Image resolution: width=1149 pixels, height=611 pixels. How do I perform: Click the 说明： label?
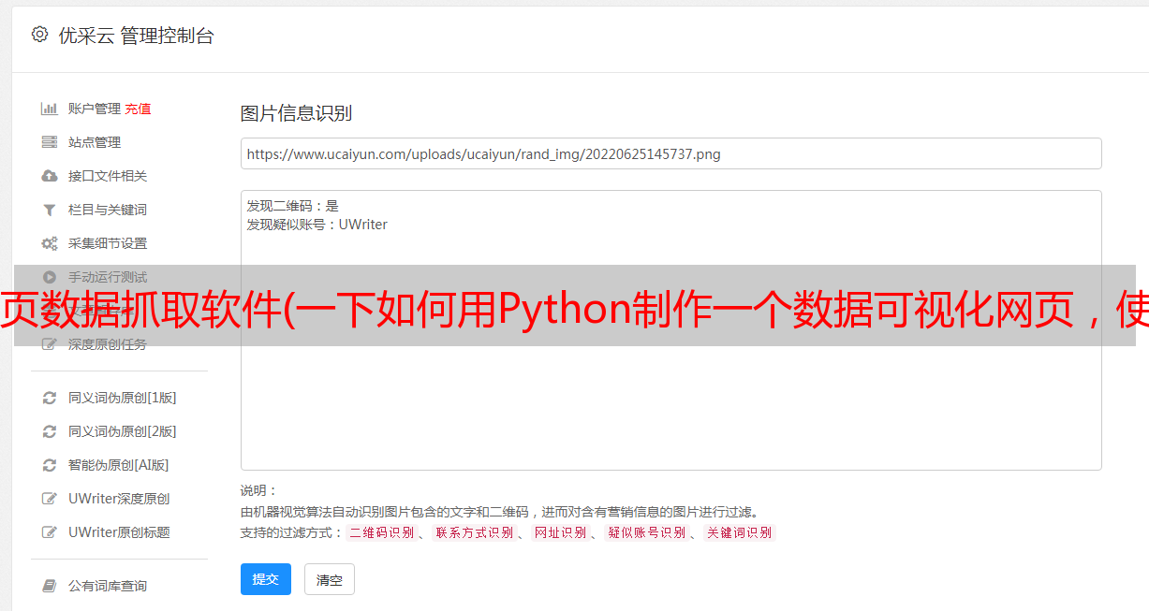[x=259, y=490]
